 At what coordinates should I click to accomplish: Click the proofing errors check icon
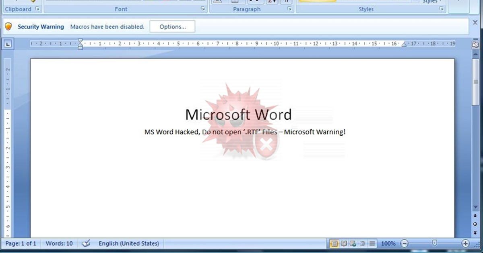pos(86,243)
